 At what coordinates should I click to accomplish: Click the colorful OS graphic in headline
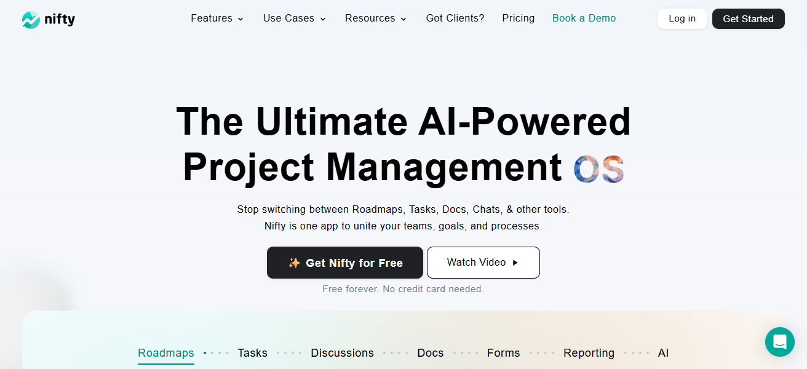point(598,169)
